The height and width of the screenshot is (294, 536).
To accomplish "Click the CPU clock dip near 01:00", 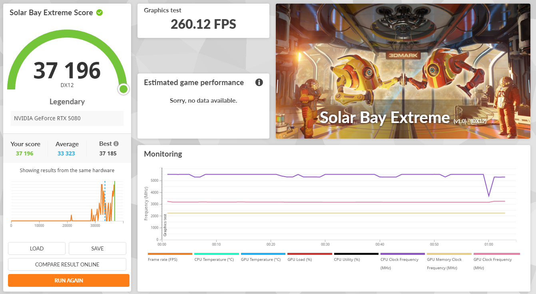I will [x=489, y=196].
